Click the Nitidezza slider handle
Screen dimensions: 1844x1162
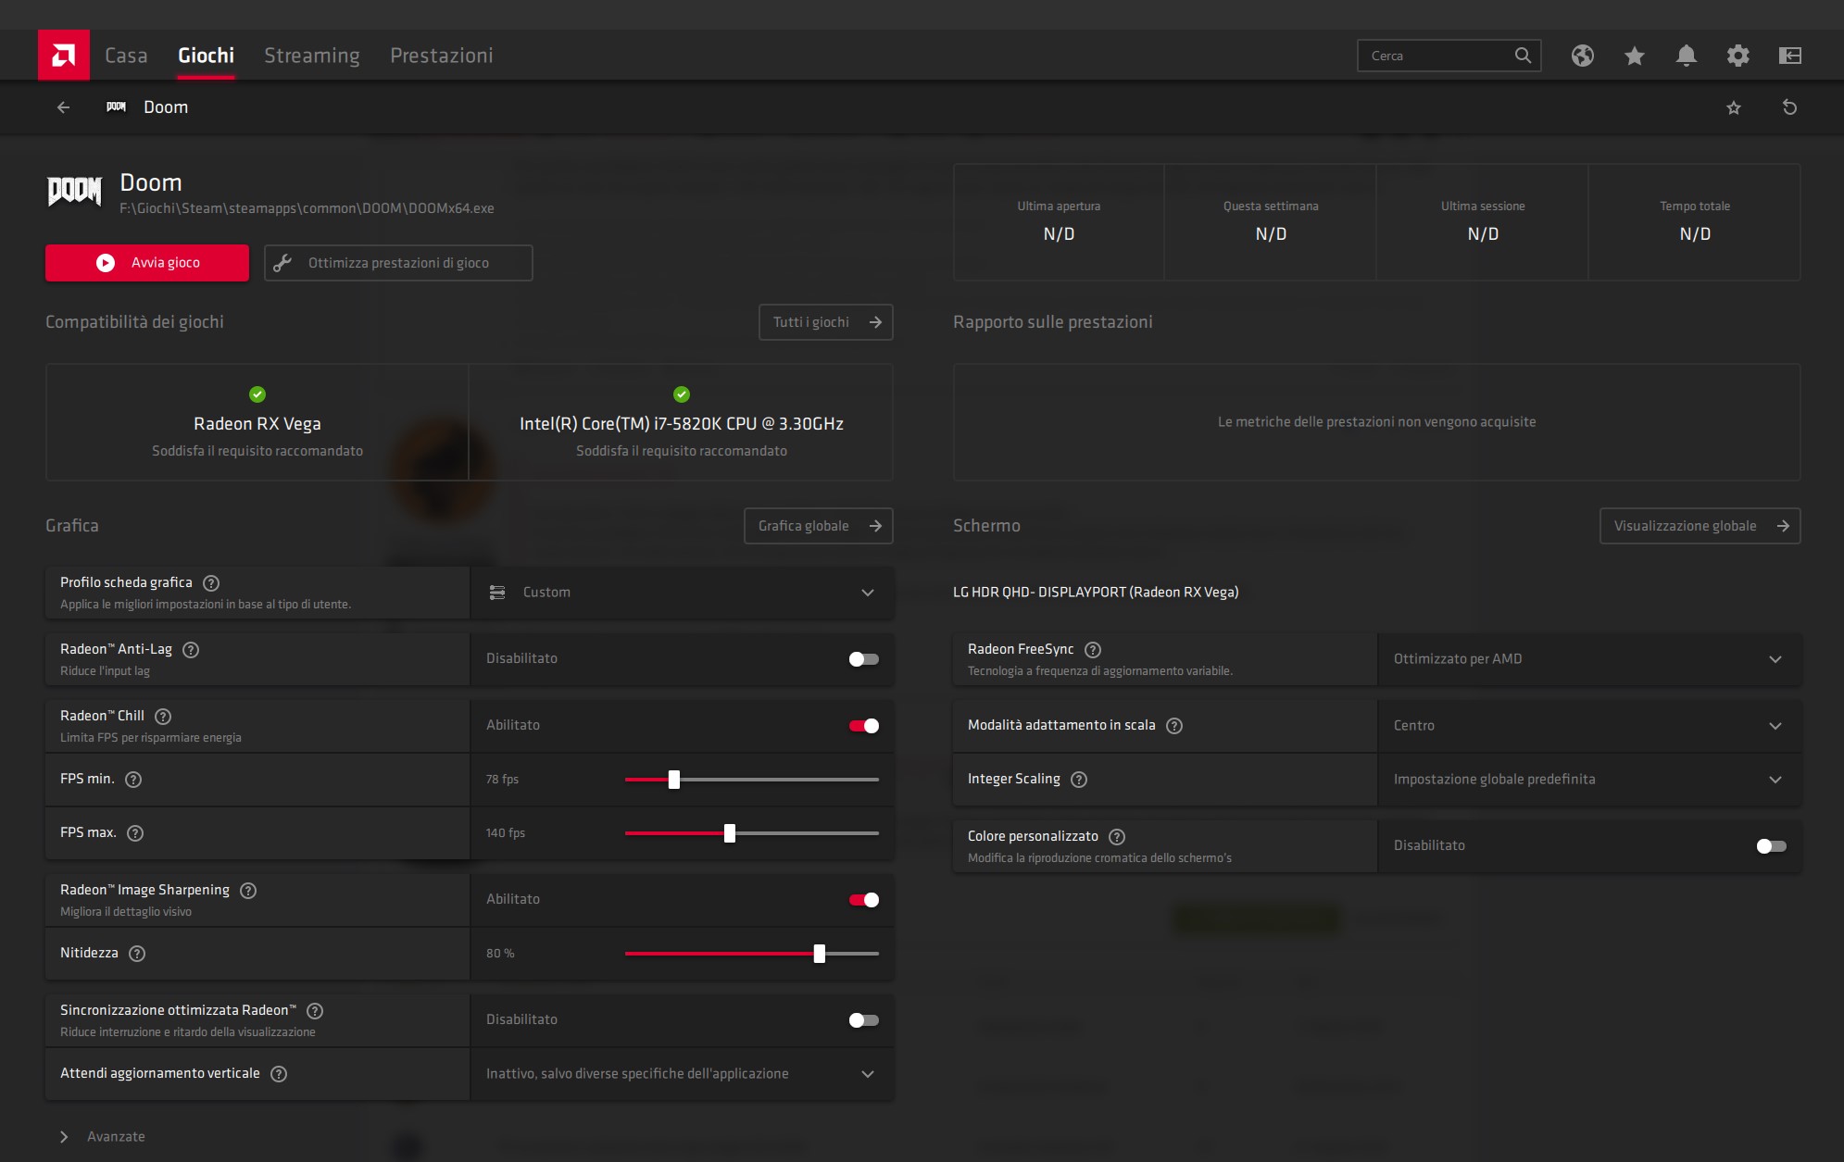click(x=819, y=954)
